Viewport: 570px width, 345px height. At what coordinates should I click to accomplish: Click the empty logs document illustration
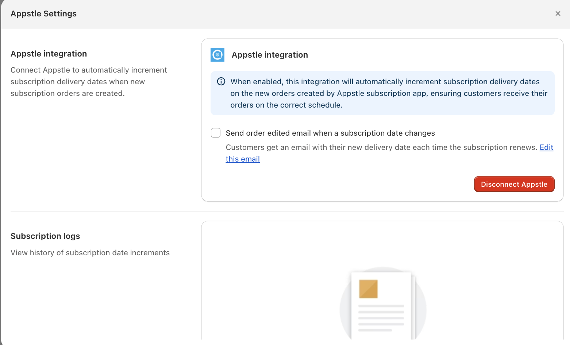click(x=383, y=303)
